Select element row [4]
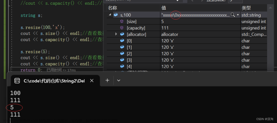The width and height of the screenshot is (277, 123). [x=187, y=66]
